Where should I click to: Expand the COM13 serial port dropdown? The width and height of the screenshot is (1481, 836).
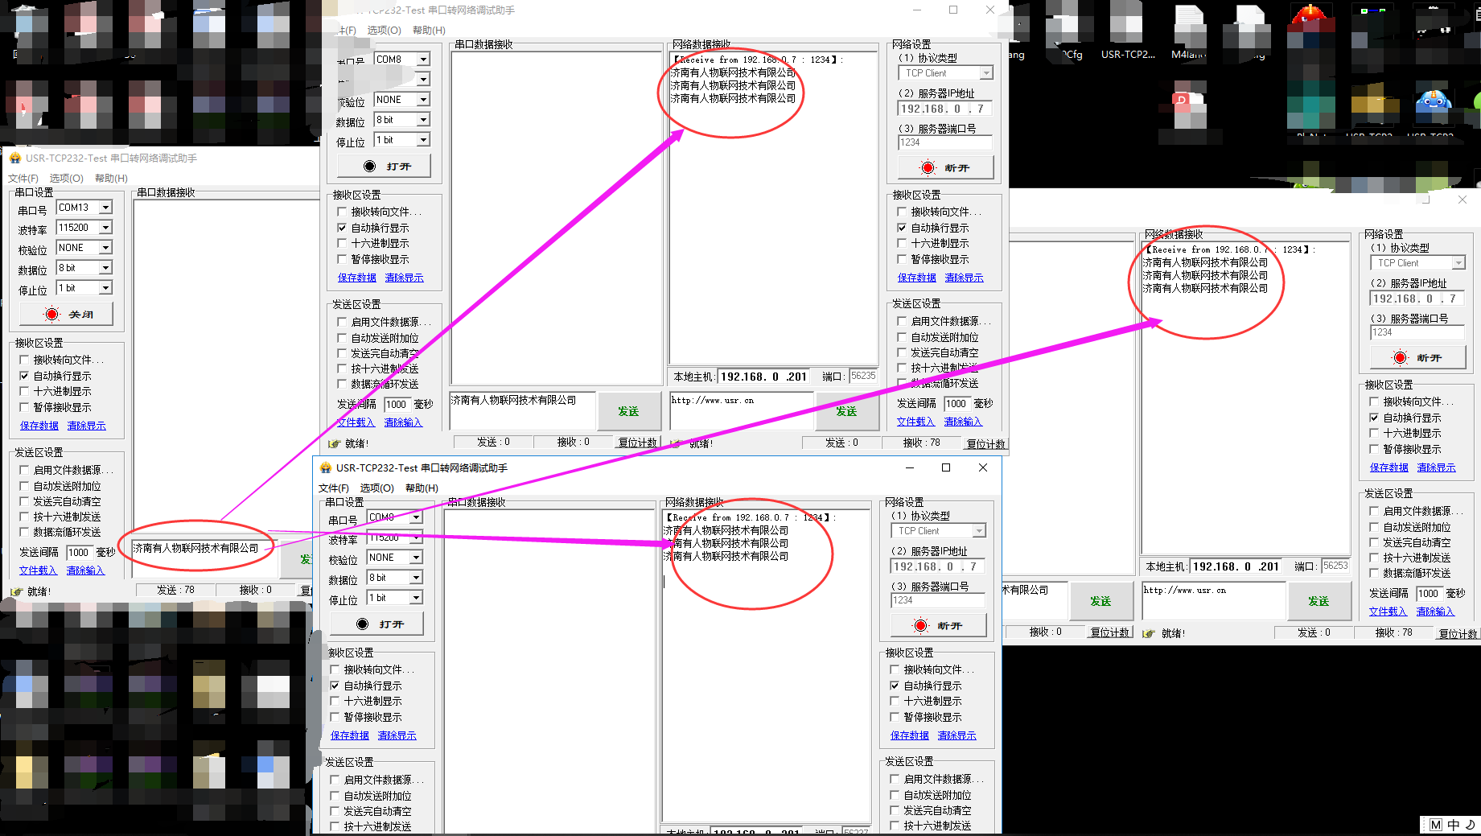point(105,208)
